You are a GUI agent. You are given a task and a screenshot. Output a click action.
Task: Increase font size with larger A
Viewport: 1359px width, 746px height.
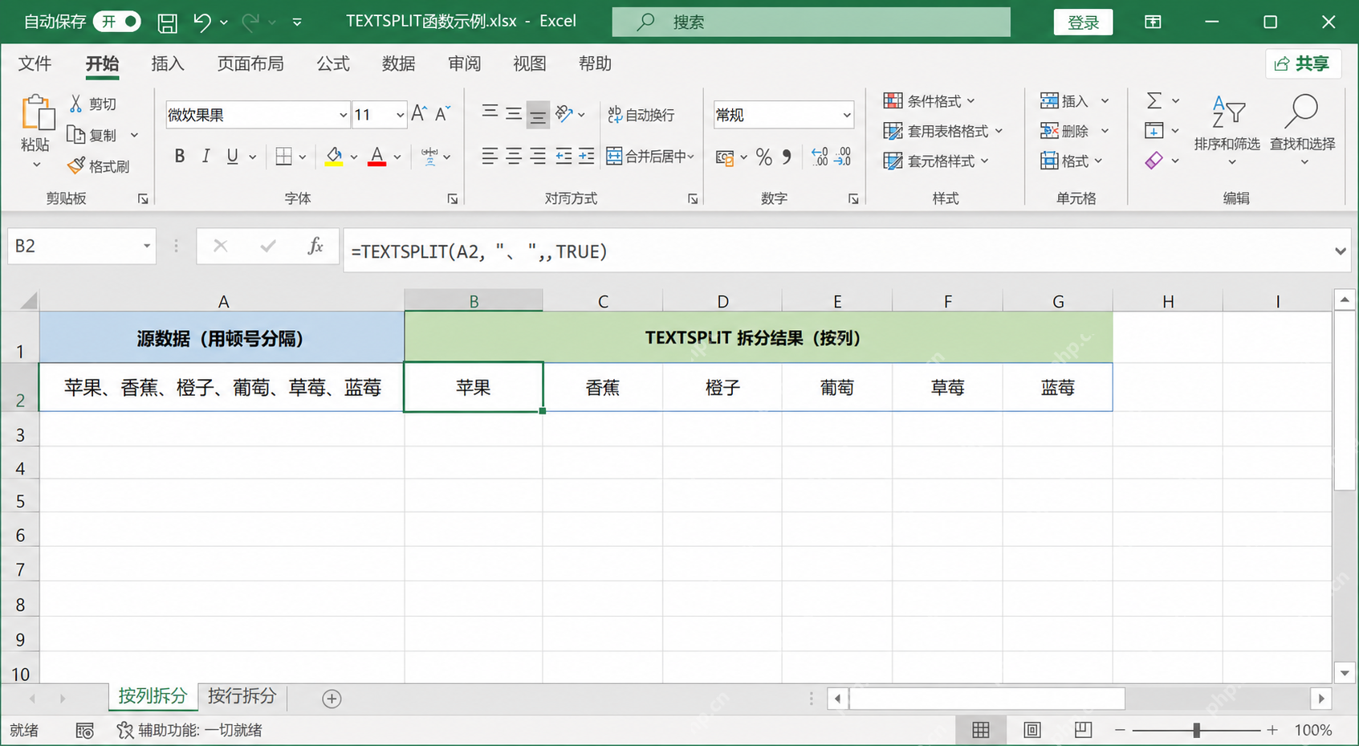click(419, 114)
